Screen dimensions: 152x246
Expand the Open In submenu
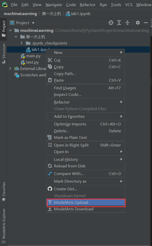pyautogui.click(x=121, y=152)
